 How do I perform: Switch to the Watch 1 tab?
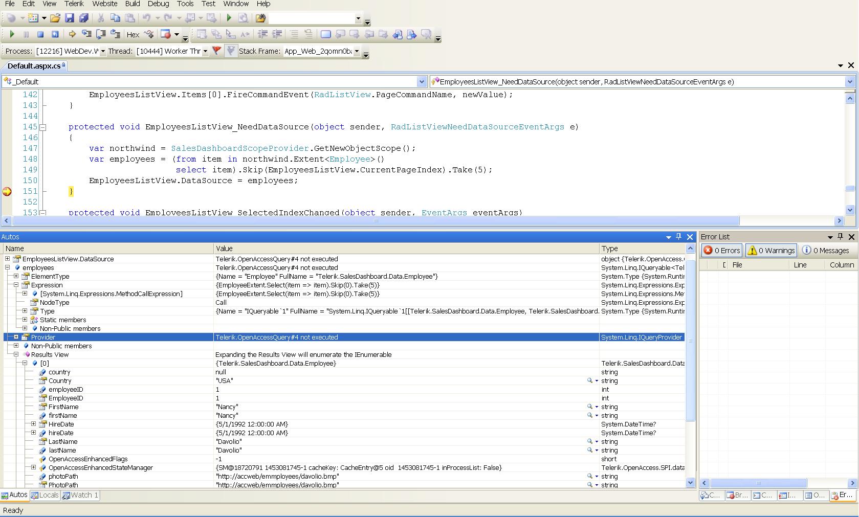(x=80, y=495)
